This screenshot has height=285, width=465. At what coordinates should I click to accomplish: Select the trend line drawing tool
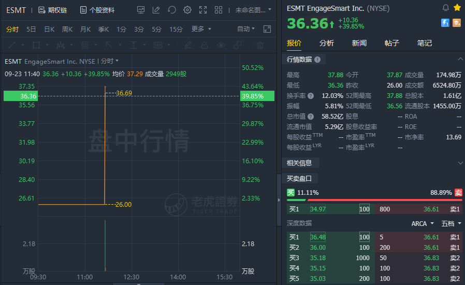tap(12, 45)
